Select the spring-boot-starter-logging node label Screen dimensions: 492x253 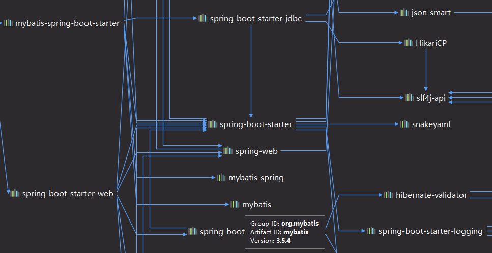point(430,231)
